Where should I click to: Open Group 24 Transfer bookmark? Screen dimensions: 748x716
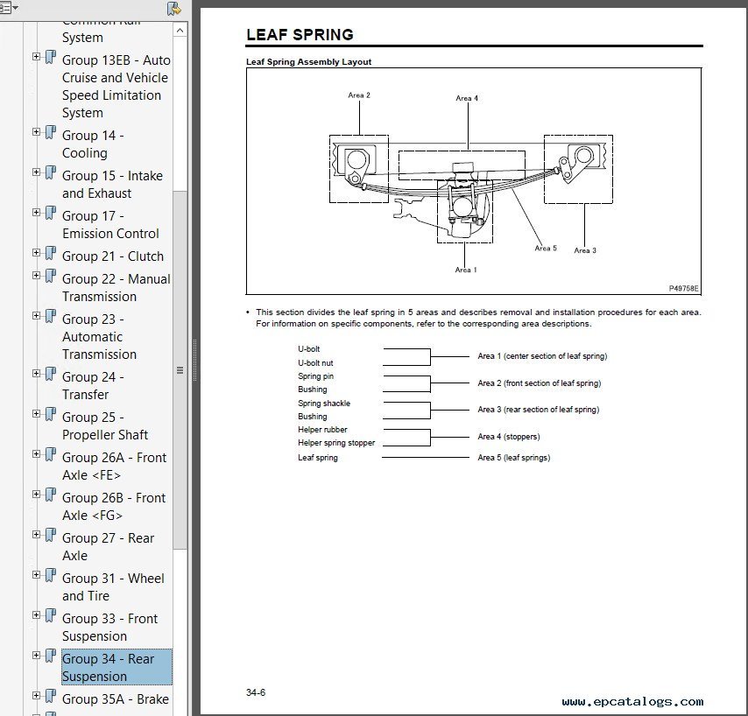point(93,386)
